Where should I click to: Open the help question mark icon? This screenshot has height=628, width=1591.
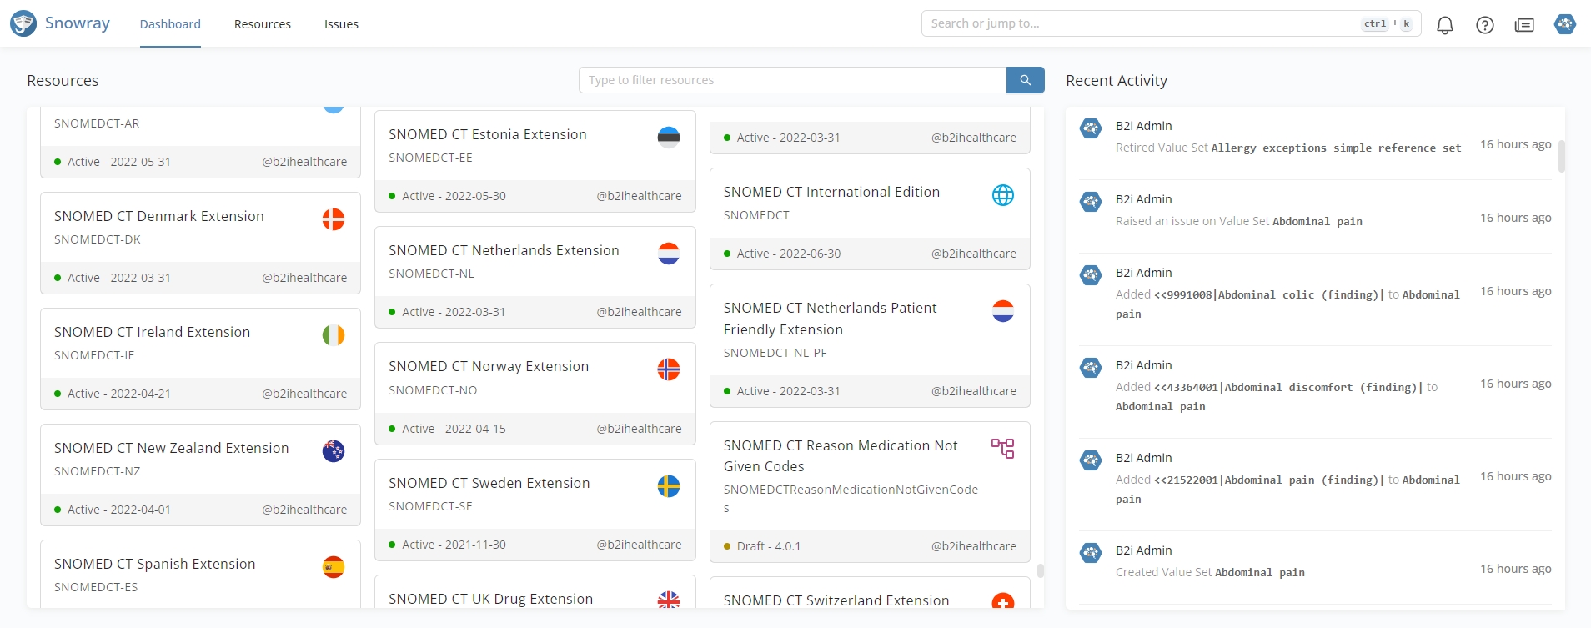click(x=1485, y=25)
